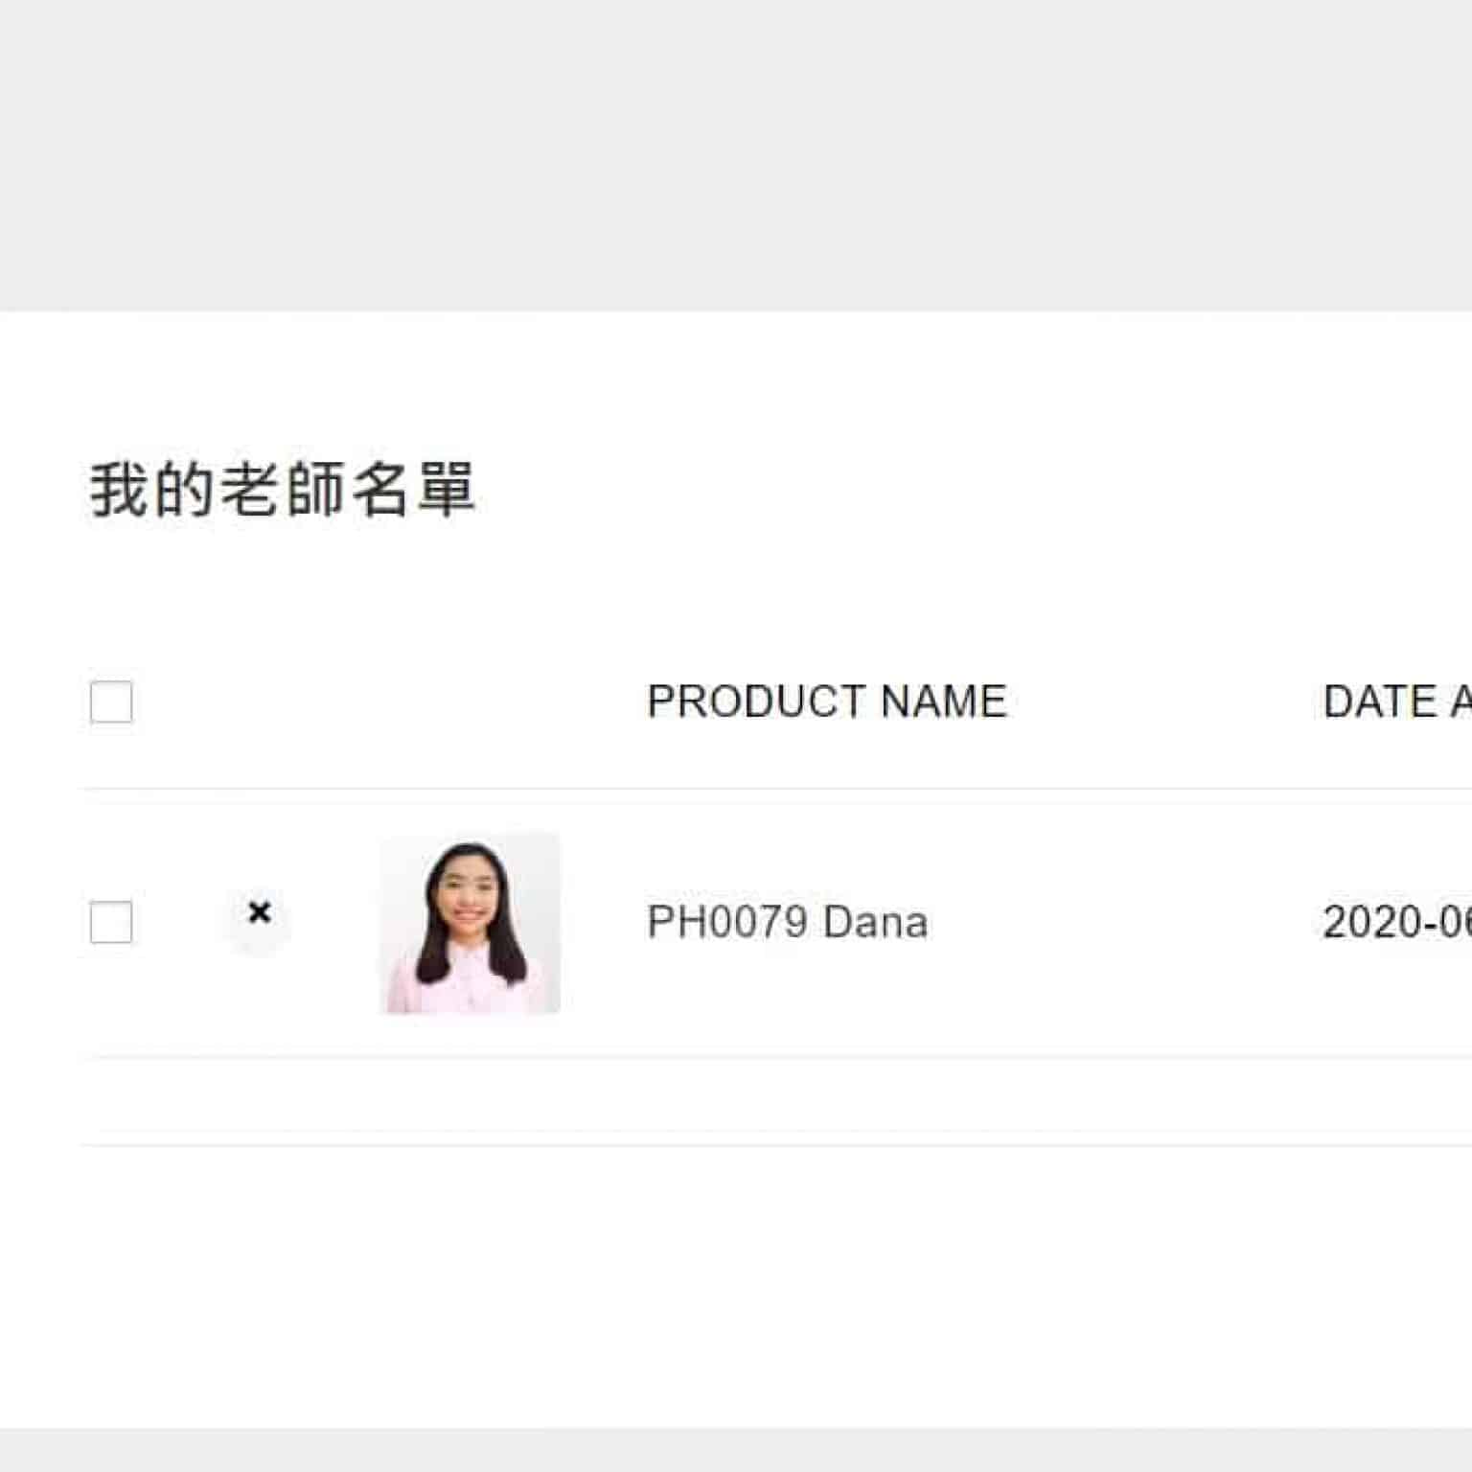Remove PH0079 Dana using the X icon

point(259,913)
